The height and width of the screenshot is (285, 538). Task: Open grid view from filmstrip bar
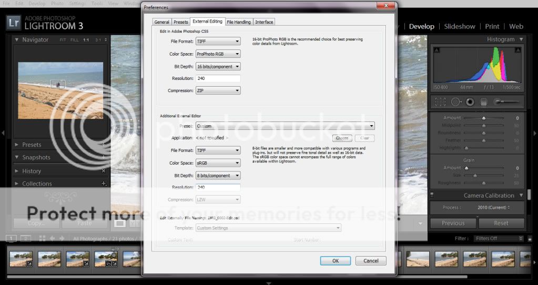tap(42, 238)
